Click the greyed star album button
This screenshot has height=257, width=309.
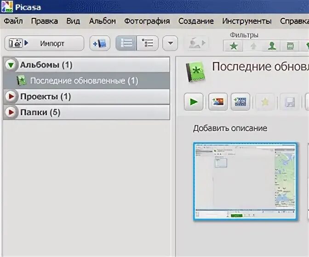tap(265, 102)
